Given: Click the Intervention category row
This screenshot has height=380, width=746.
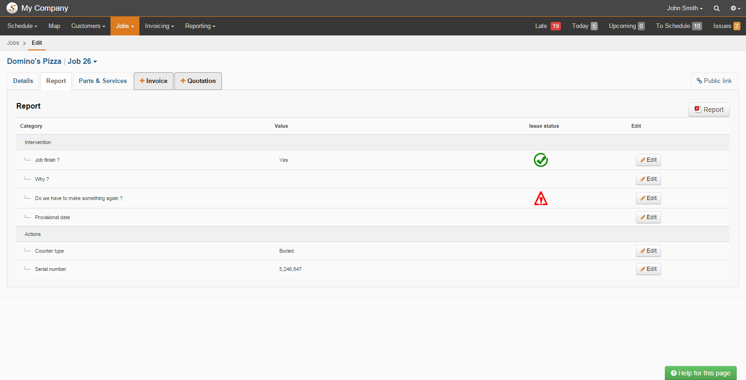Looking at the screenshot, I should (373, 142).
